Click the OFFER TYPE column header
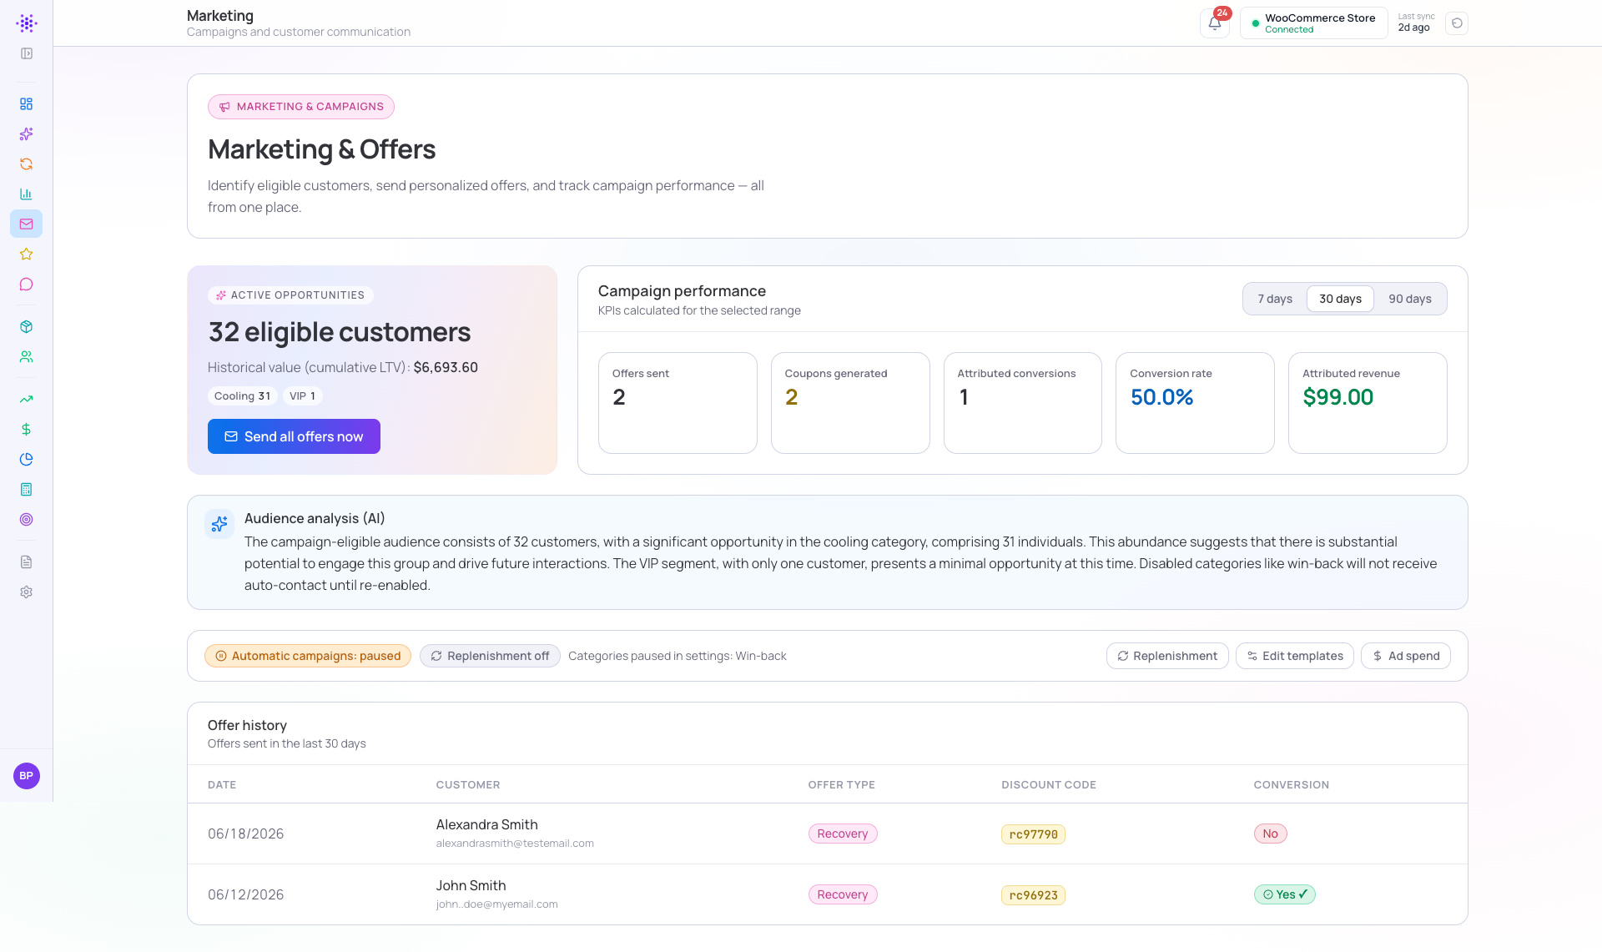Image resolution: width=1602 pixels, height=952 pixels. coord(841,785)
